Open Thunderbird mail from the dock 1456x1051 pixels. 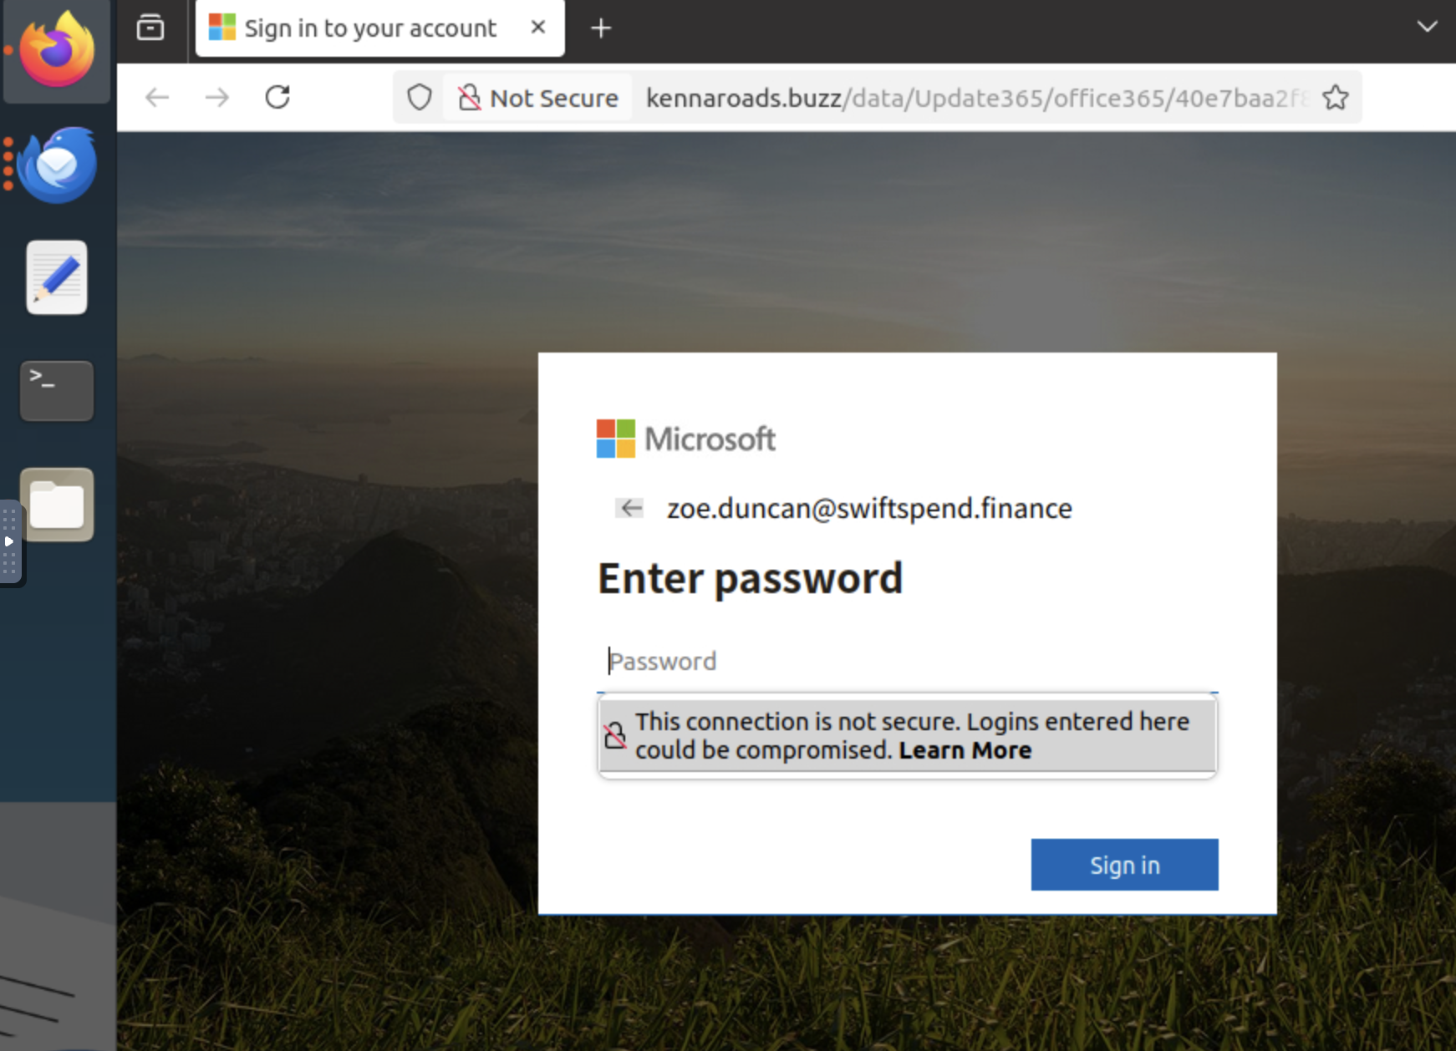tap(57, 165)
